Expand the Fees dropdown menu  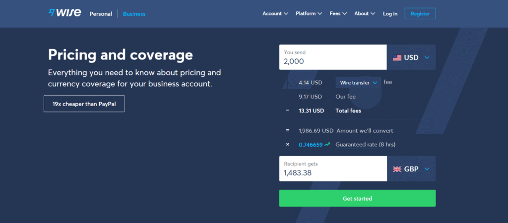coord(338,14)
